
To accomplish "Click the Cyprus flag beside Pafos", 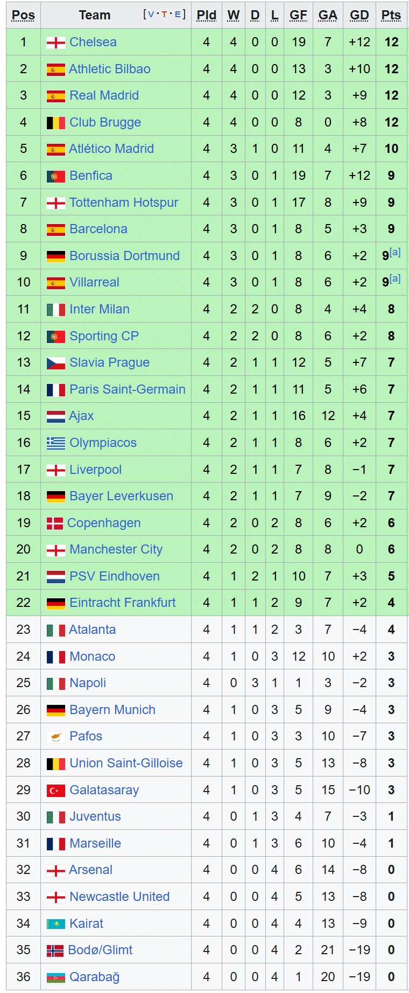I will point(56,737).
